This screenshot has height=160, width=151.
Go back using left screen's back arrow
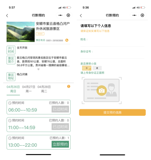pyautogui.click(x=7, y=16)
